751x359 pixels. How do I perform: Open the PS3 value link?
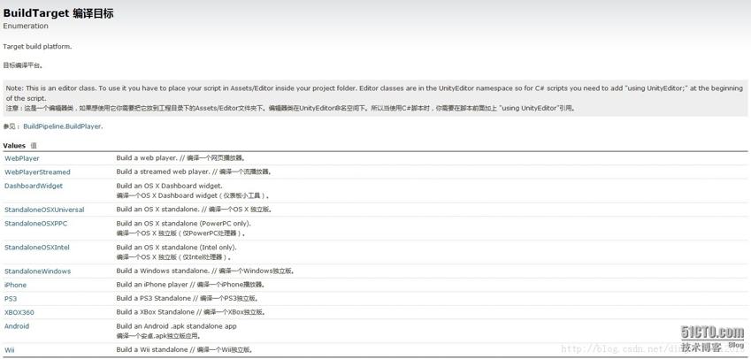(x=11, y=299)
